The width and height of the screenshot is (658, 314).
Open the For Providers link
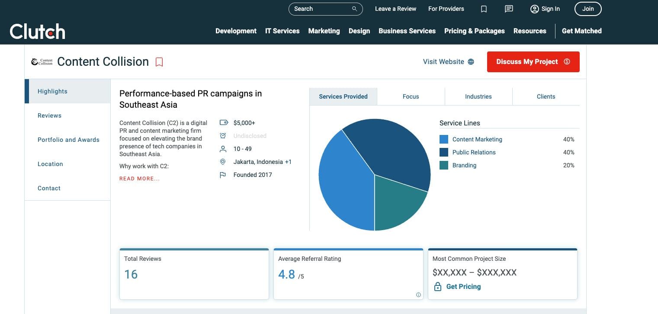click(446, 9)
